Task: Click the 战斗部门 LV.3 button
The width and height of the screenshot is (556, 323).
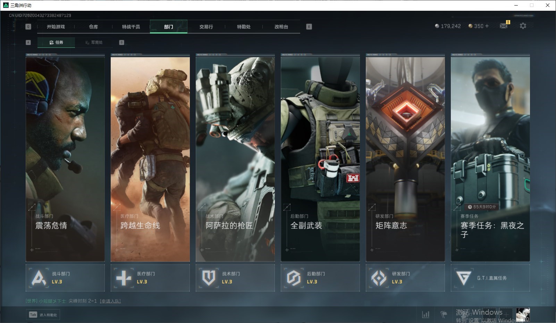Action: pyautogui.click(x=65, y=278)
